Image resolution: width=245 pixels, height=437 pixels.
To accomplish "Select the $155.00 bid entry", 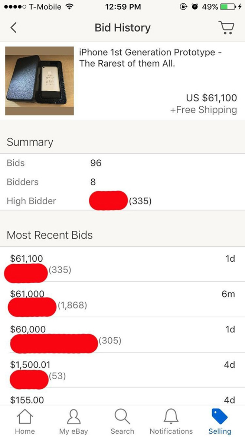I will (x=122, y=400).
